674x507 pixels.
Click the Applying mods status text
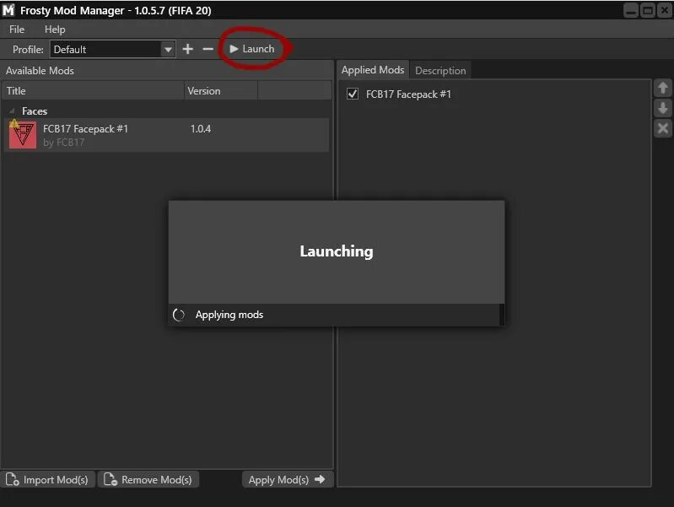coord(229,315)
